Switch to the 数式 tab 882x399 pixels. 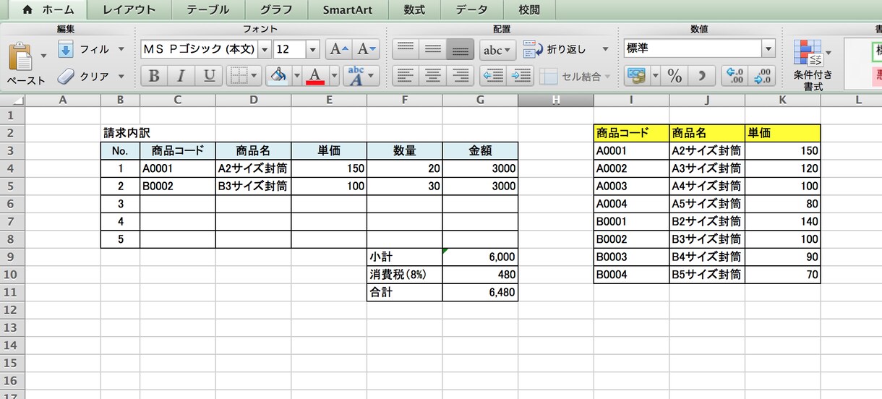point(414,9)
